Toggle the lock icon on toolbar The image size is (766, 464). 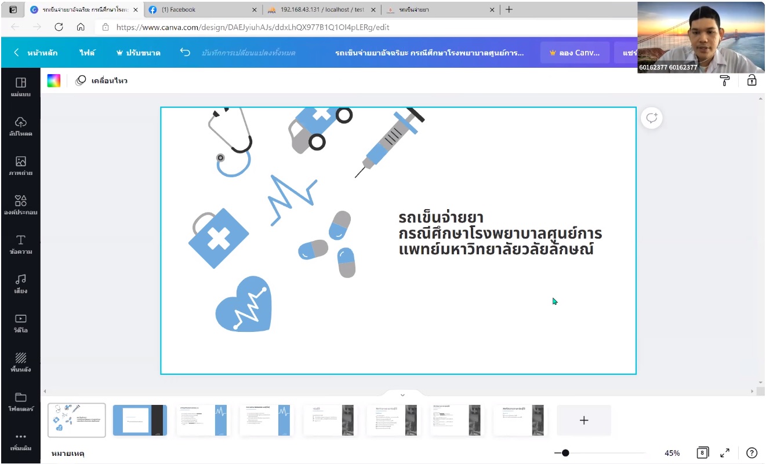[x=752, y=81]
